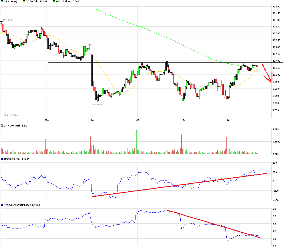Click the '12.' date label
Viewport: 283px width, 249px height.
tap(228, 120)
